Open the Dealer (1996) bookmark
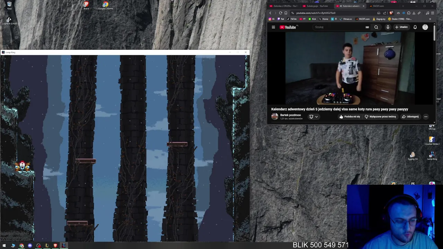Screen dimensions: 443x249 point(399,19)
